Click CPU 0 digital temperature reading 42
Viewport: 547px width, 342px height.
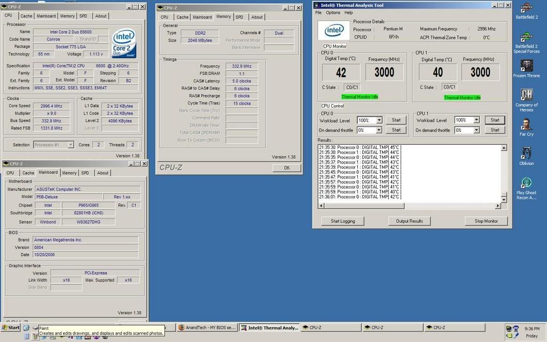click(x=341, y=72)
